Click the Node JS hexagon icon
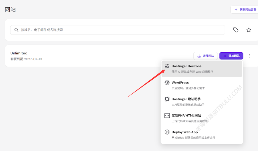The width and height of the screenshot is (258, 151). 167,132
